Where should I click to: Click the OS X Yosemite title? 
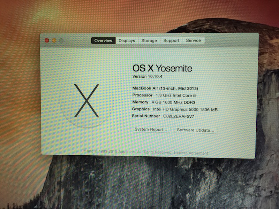click(162, 68)
